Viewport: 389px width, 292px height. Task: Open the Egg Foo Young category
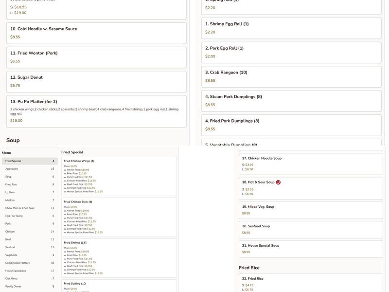(29, 216)
